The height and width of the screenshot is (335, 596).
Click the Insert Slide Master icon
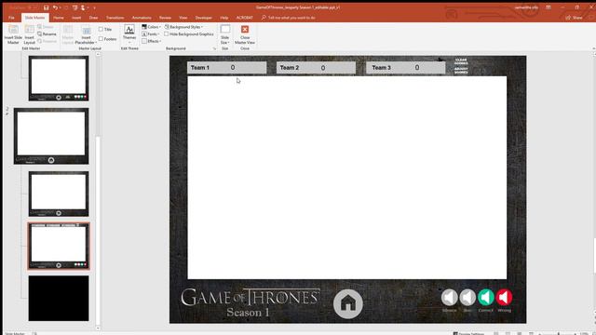tap(13, 34)
